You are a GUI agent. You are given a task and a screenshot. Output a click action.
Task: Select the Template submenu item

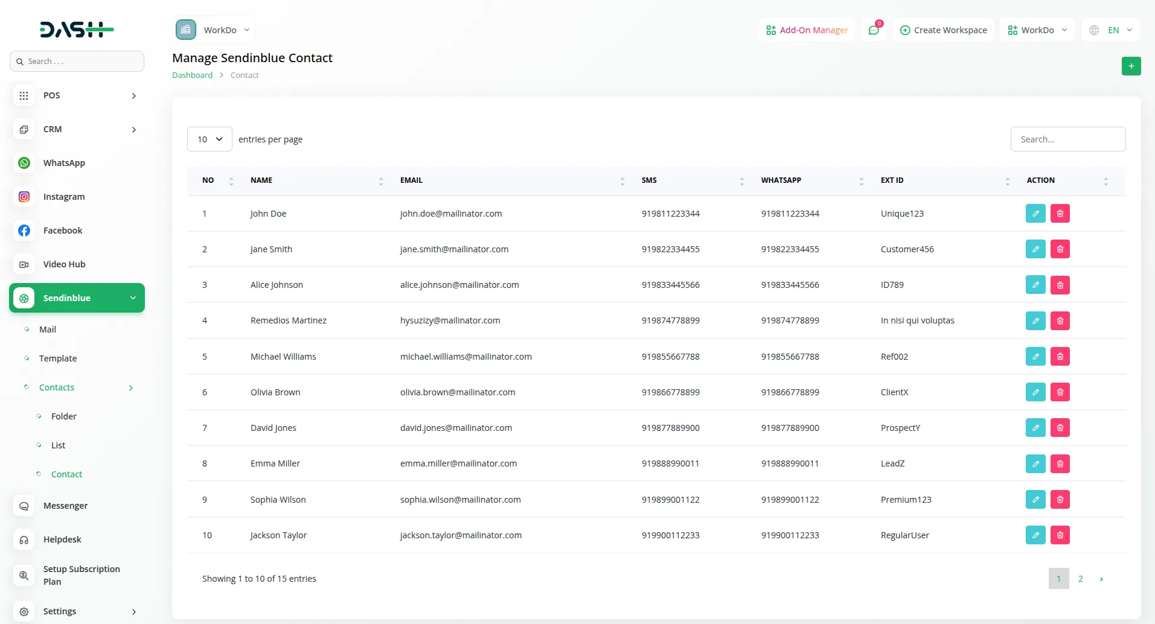[x=58, y=358]
